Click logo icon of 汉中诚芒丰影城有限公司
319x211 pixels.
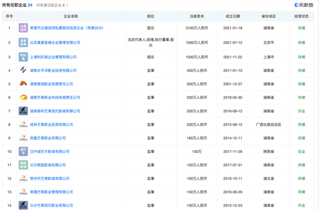(23, 151)
